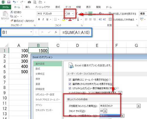Select column D header
The image size is (147, 119).
pos(77,45)
